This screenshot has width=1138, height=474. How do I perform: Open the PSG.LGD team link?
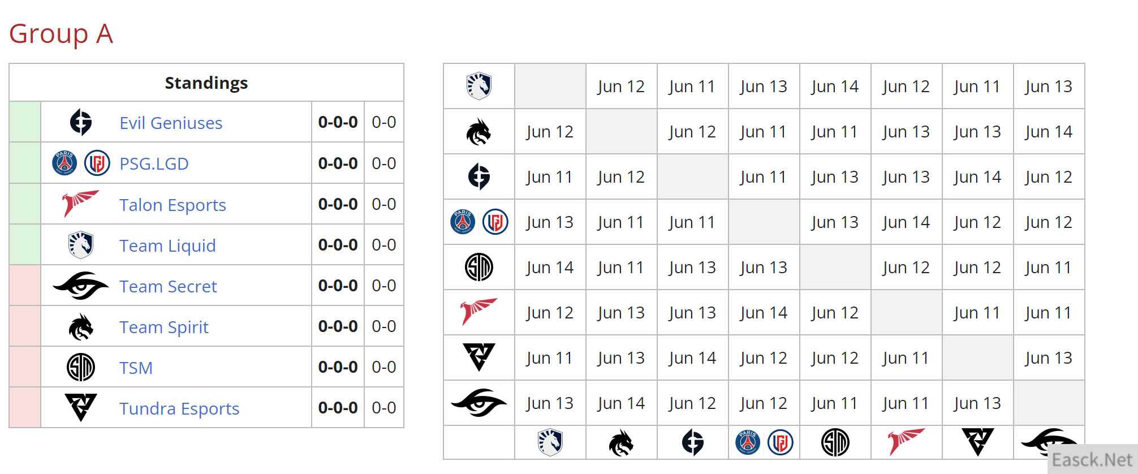tap(154, 163)
